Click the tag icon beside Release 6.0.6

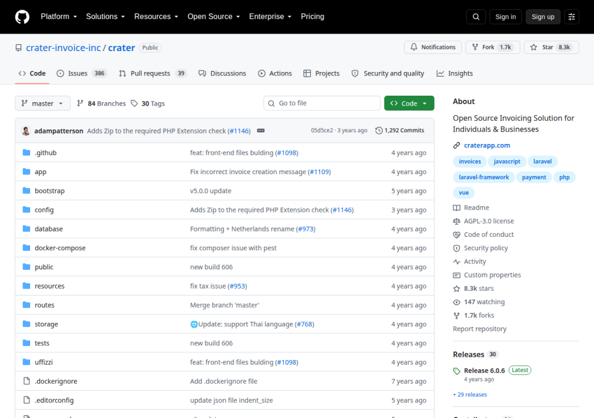(x=457, y=371)
